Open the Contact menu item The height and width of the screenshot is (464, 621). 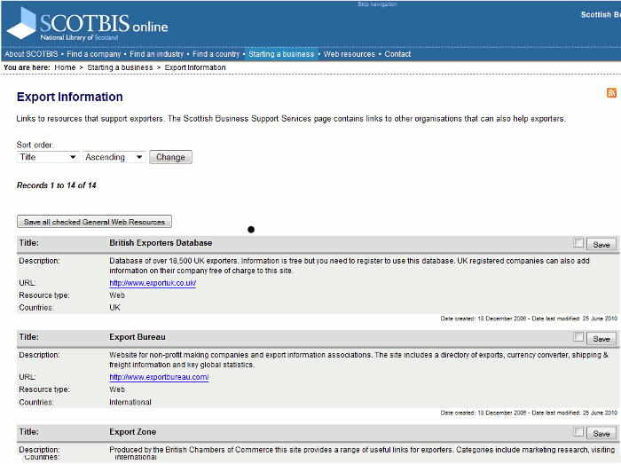397,54
